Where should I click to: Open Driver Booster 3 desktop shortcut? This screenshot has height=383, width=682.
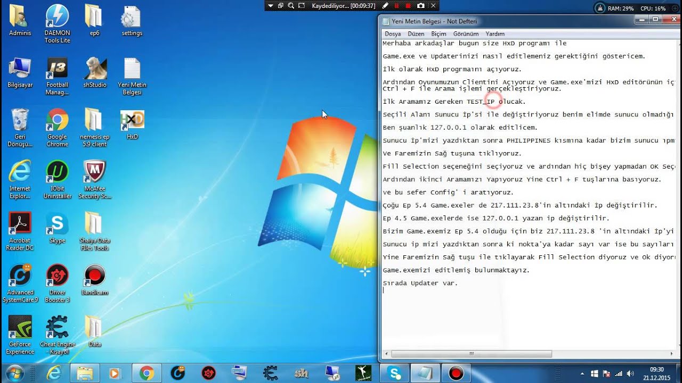click(57, 284)
